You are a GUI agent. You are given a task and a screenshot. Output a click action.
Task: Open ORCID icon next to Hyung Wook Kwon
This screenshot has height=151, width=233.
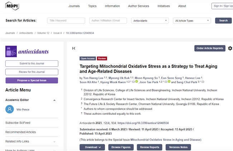[x=136, y=82]
